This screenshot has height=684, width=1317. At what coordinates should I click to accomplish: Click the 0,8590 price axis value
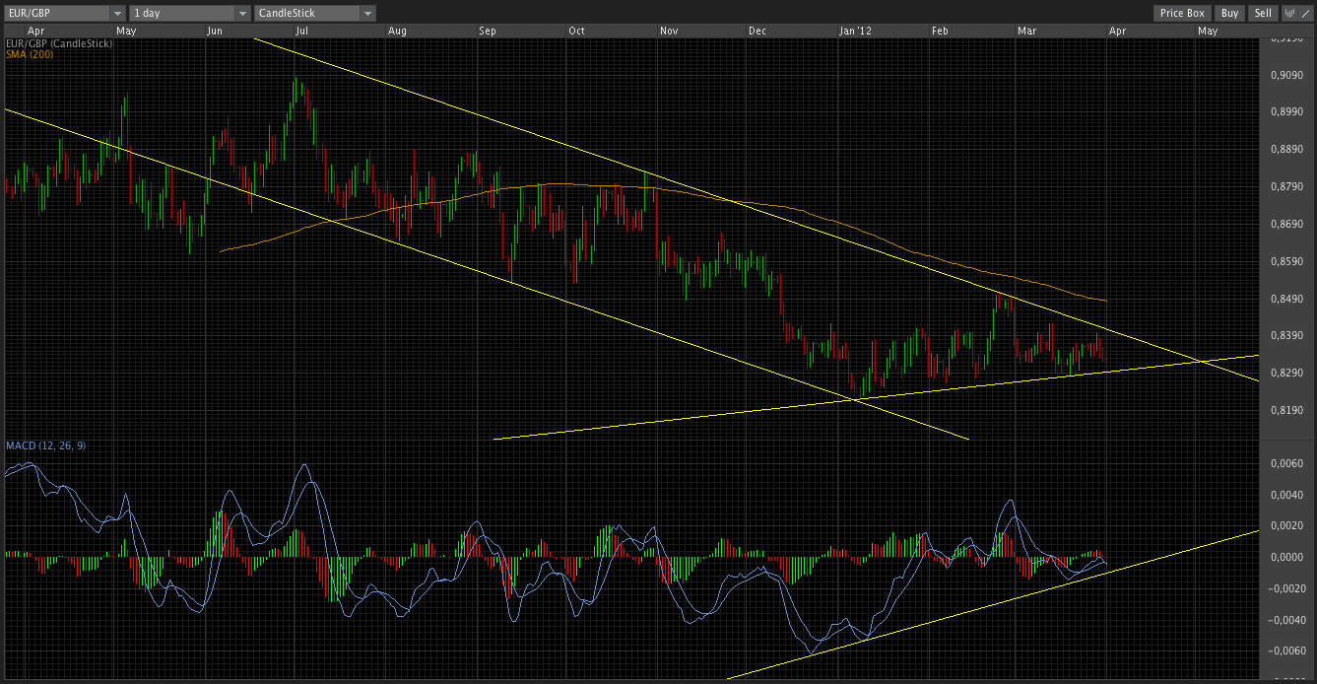click(1284, 261)
